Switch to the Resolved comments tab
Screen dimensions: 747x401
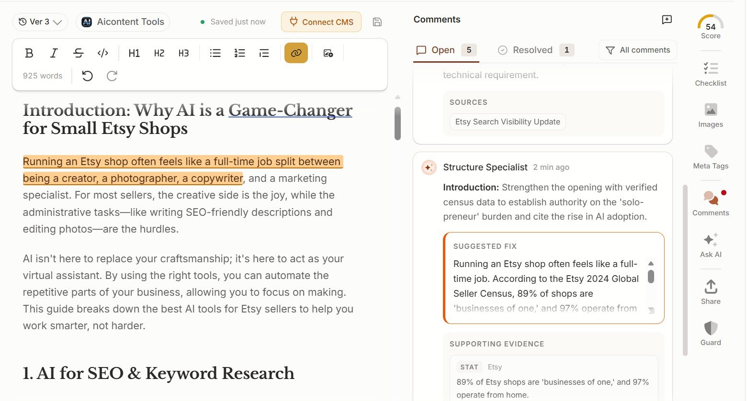536,50
